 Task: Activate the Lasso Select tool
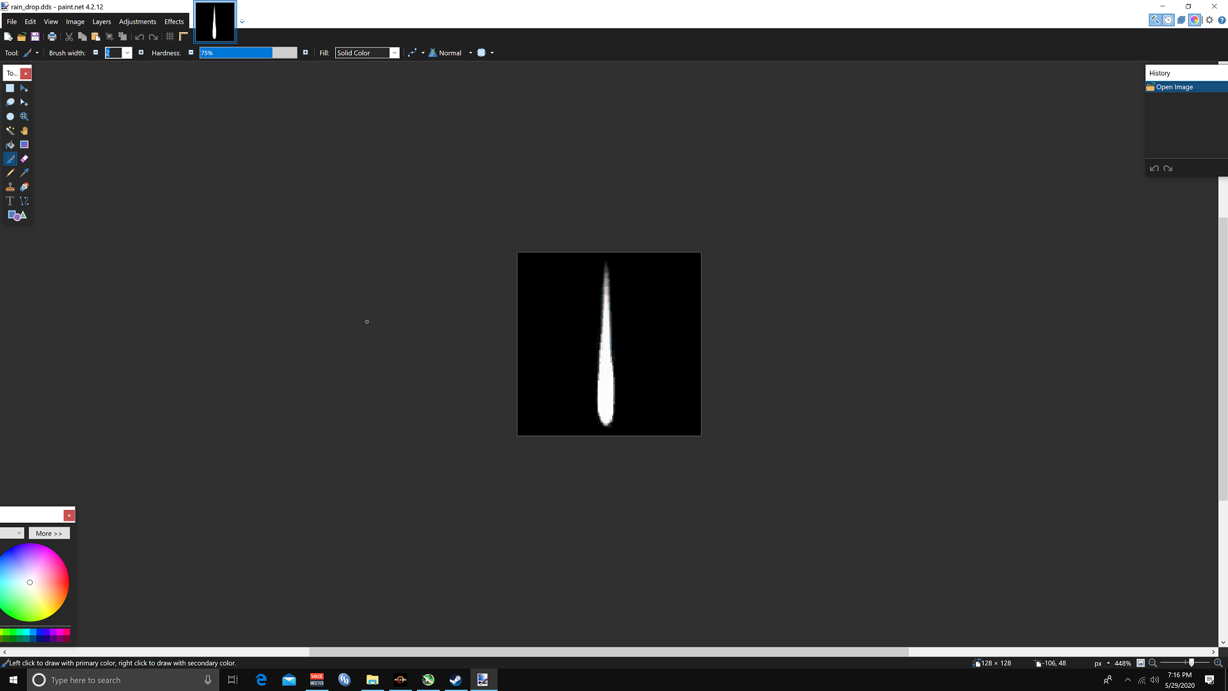[10, 102]
